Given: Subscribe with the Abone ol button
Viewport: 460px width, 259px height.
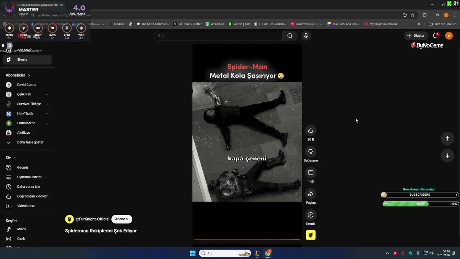Looking at the screenshot, I should pos(122,219).
